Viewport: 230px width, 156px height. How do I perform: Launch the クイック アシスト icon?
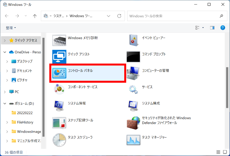click(x=59, y=56)
